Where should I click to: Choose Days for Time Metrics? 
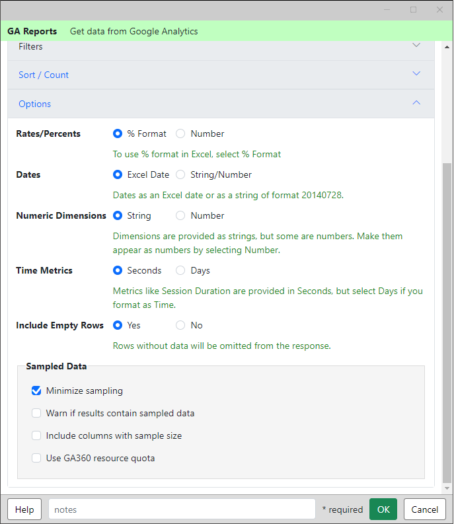click(180, 270)
